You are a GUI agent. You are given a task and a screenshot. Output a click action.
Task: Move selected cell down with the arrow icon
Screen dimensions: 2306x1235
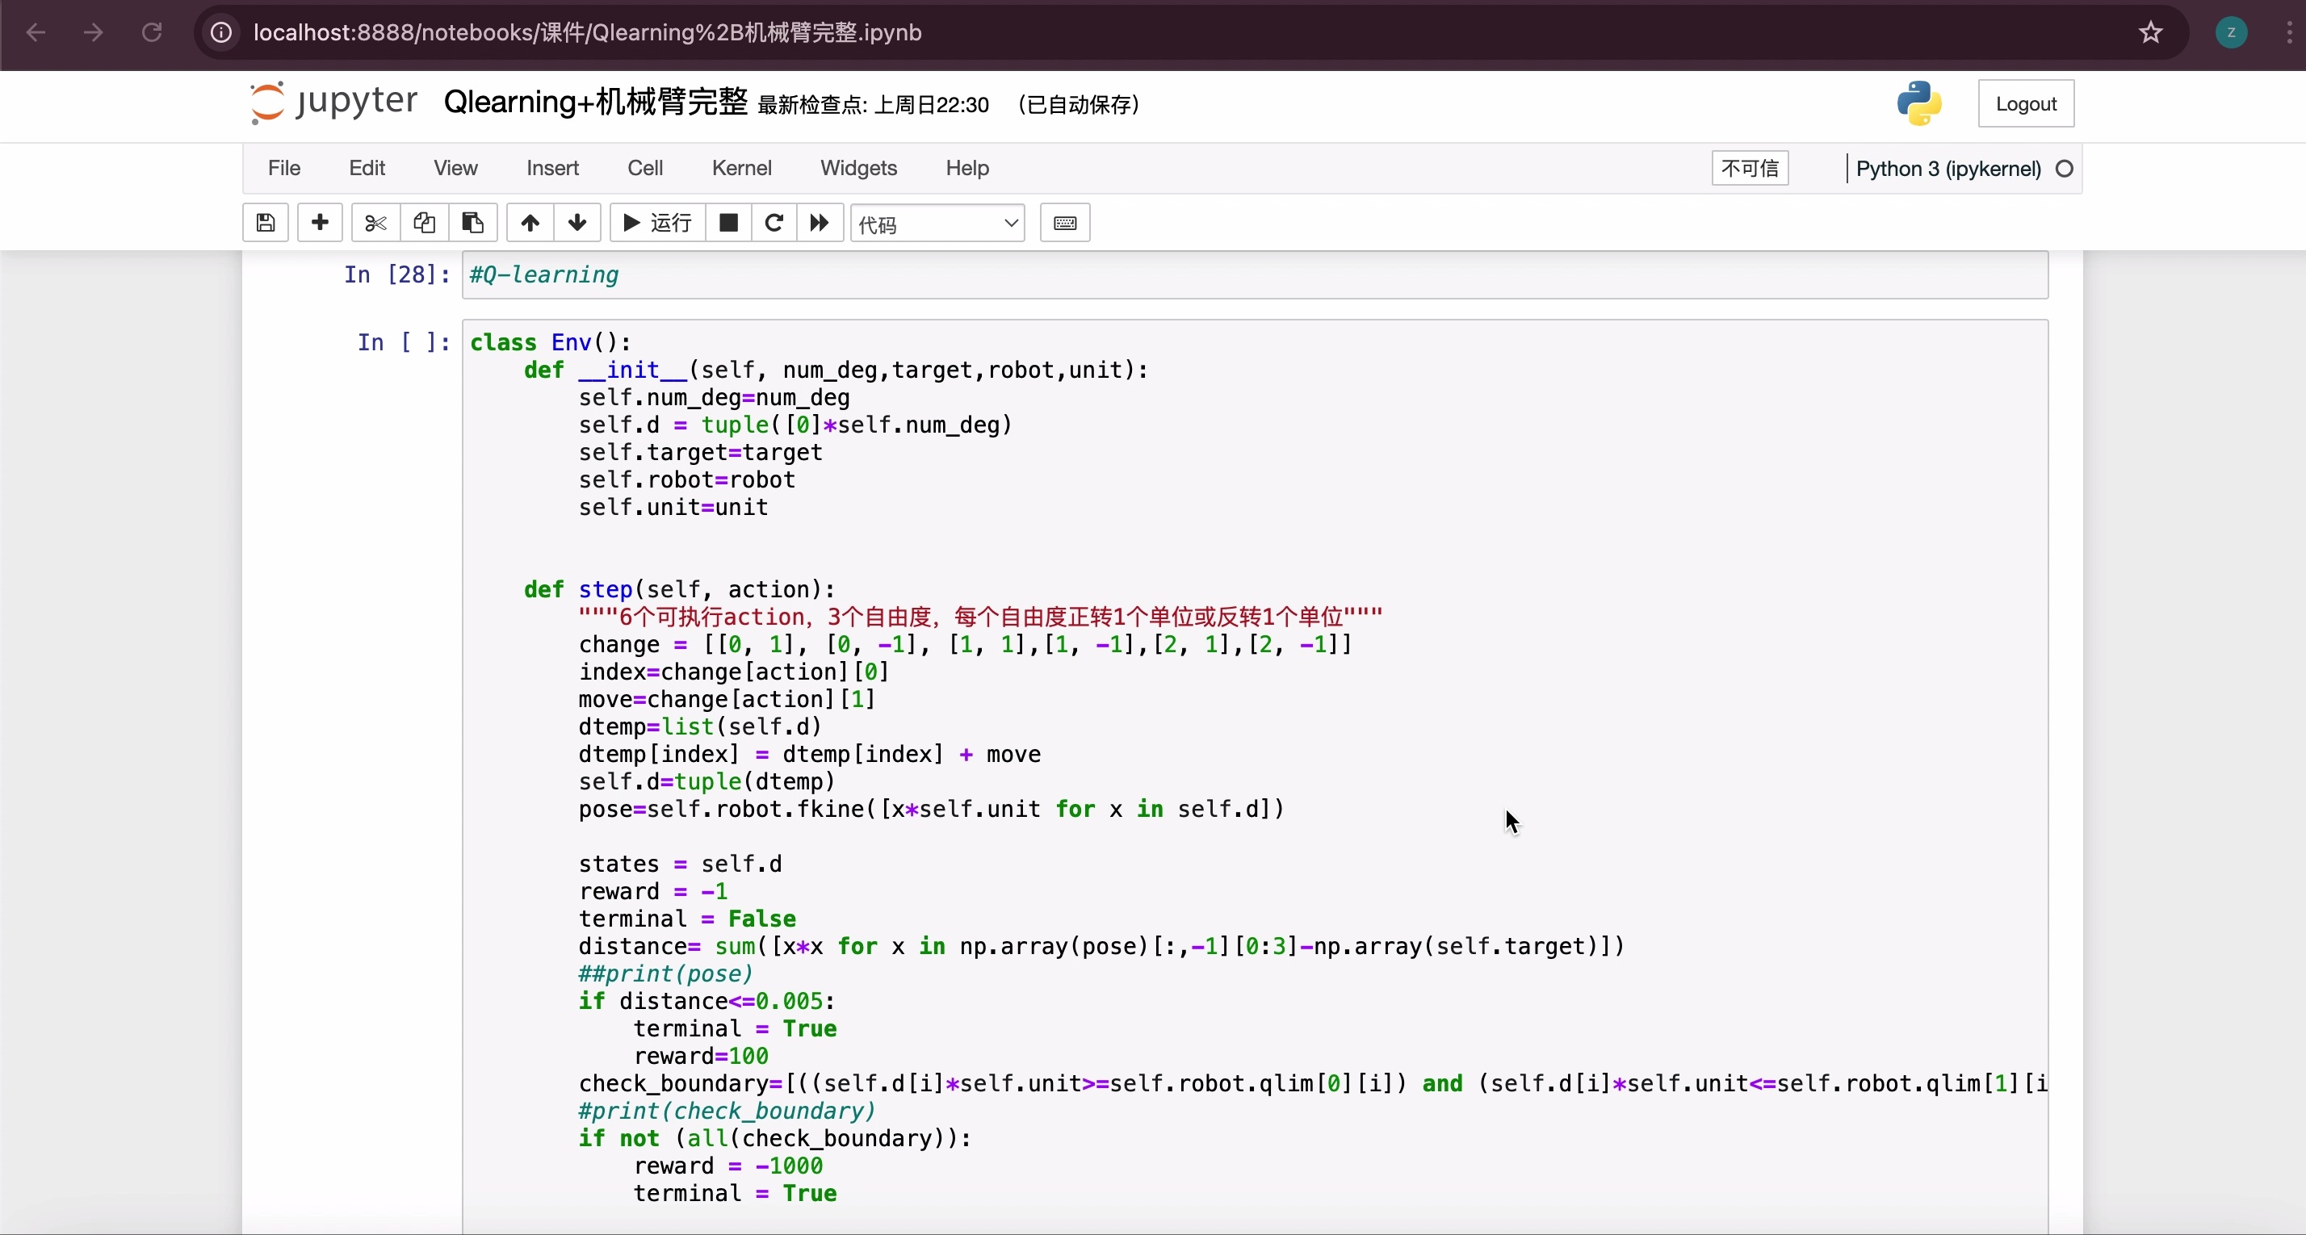click(x=577, y=223)
